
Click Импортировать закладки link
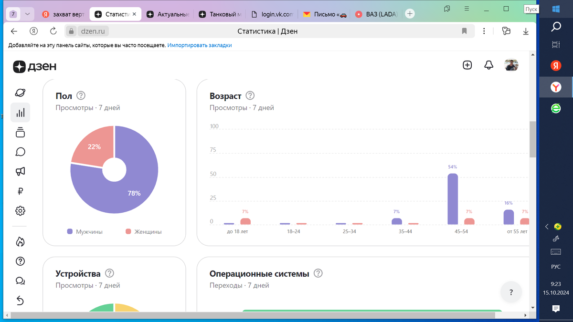200,45
